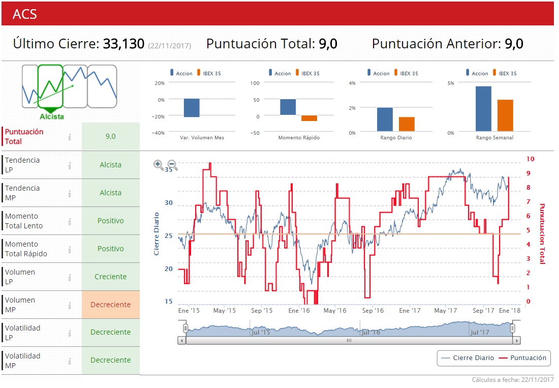This screenshot has height=388, width=559.
Task: Click the Positivo value for Momento Total Lento
Action: pos(110,221)
